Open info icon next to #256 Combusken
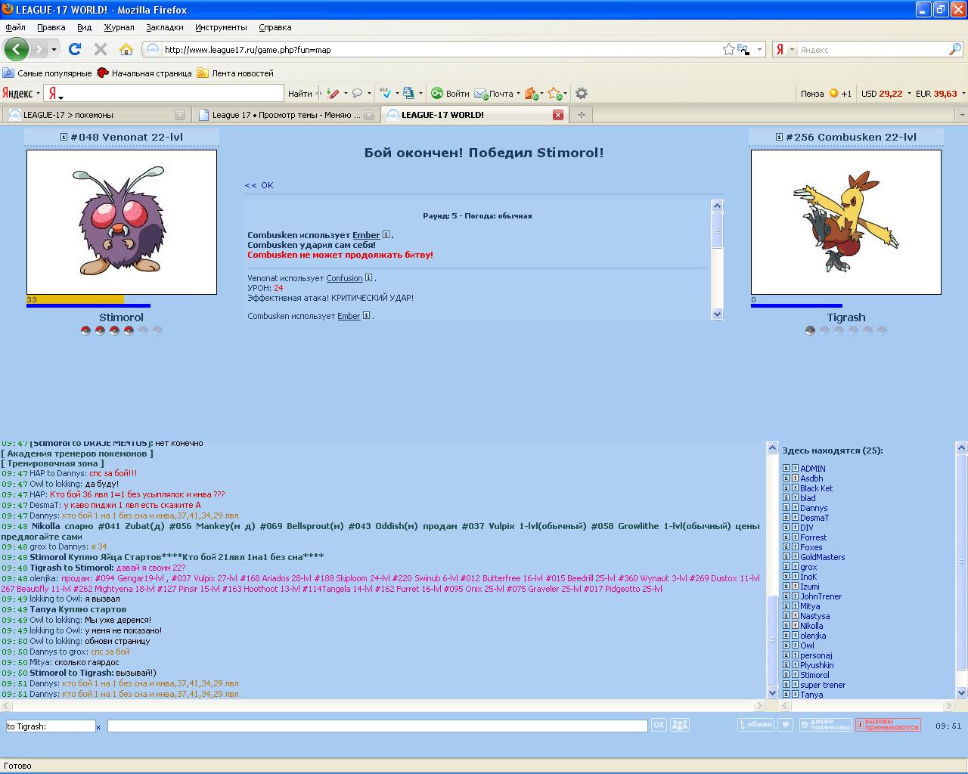968x774 pixels. 779,137
